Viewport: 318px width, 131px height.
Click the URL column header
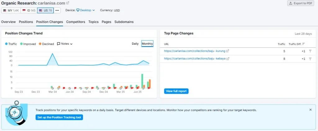tap(166, 44)
